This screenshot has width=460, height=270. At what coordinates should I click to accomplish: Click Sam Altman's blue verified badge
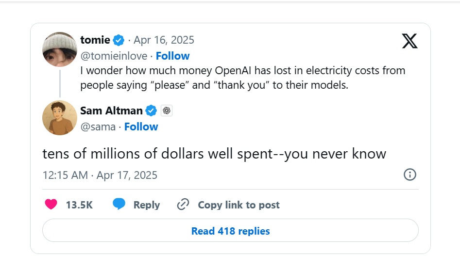(152, 111)
